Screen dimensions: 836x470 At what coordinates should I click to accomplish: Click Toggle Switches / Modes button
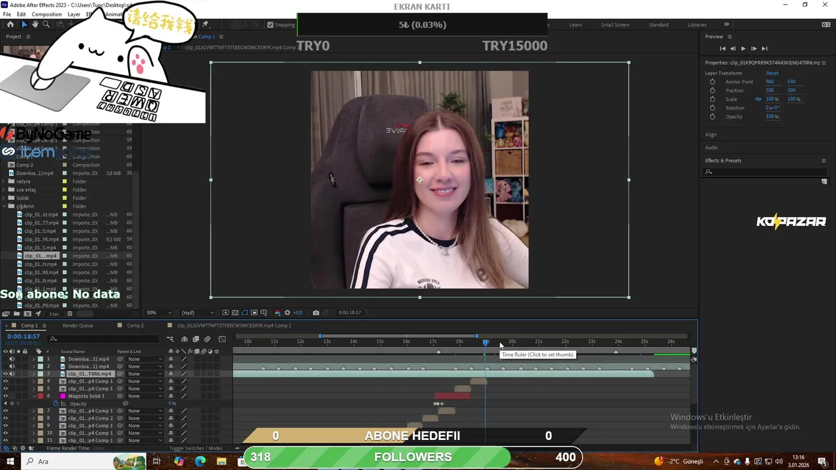tap(196, 448)
